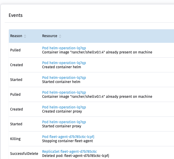
Task: Open Pod helm-operation-lq7qp link above 'Created container helm'
Action: click(64, 63)
